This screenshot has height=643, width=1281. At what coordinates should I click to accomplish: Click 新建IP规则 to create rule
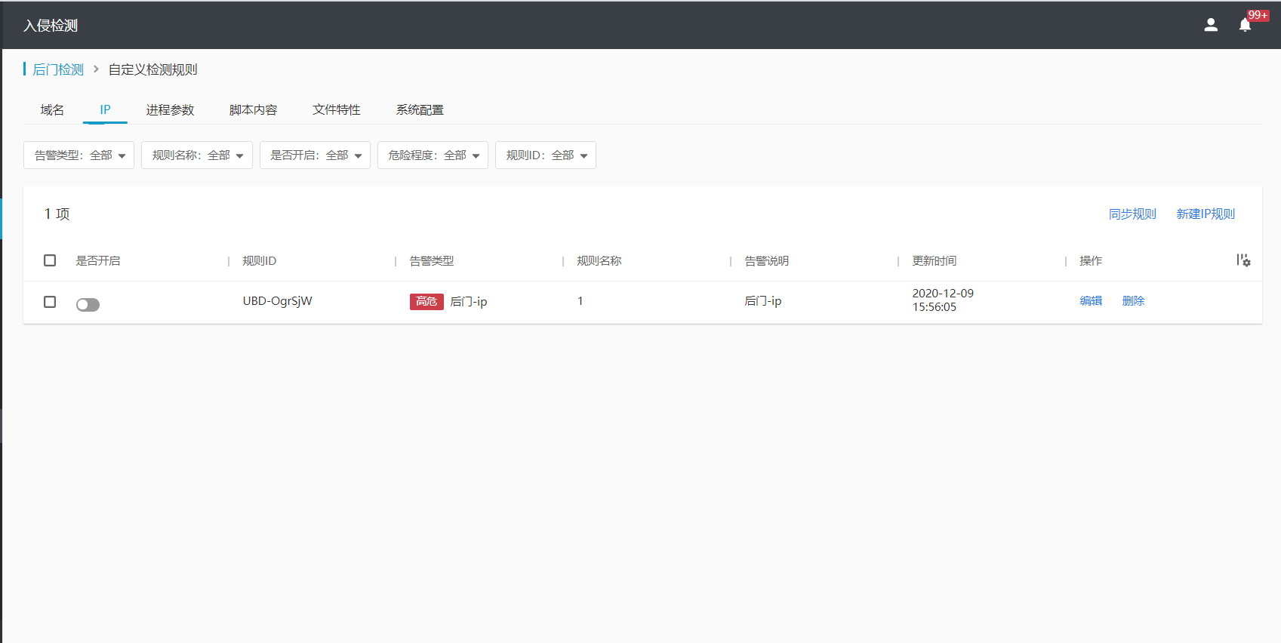click(1206, 214)
